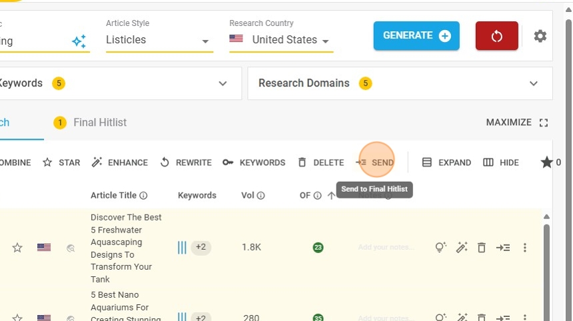The width and height of the screenshot is (573, 321).
Task: Star the Freshwater Aquascaping article row
Action: [x=17, y=248]
